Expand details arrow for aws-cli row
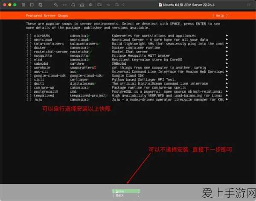 click(x=227, y=72)
